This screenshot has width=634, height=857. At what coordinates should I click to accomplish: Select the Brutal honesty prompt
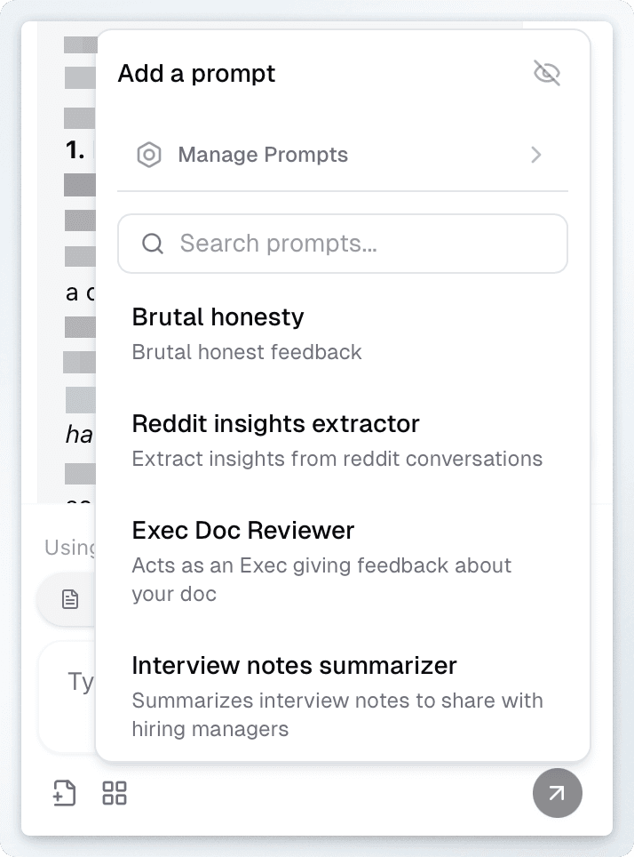click(343, 333)
